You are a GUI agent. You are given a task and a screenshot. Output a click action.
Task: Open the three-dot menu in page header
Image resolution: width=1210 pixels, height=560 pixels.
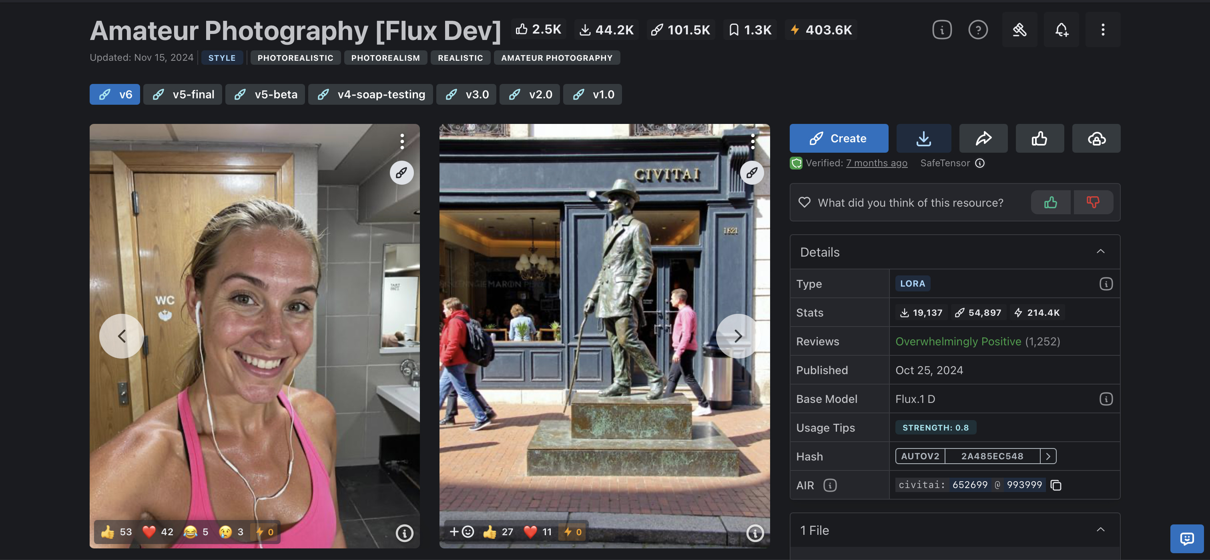pos(1102,30)
